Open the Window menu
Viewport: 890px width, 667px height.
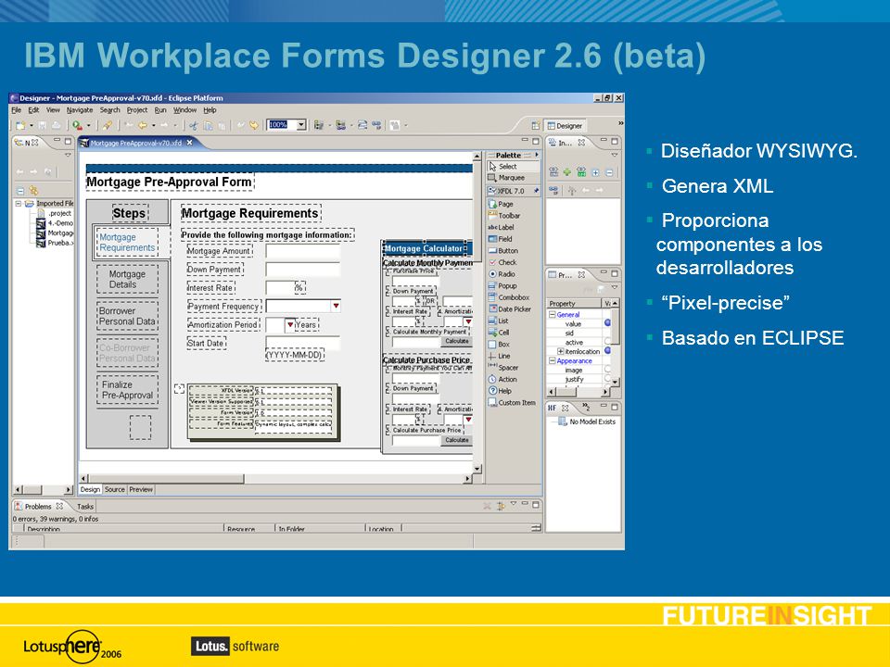(185, 110)
